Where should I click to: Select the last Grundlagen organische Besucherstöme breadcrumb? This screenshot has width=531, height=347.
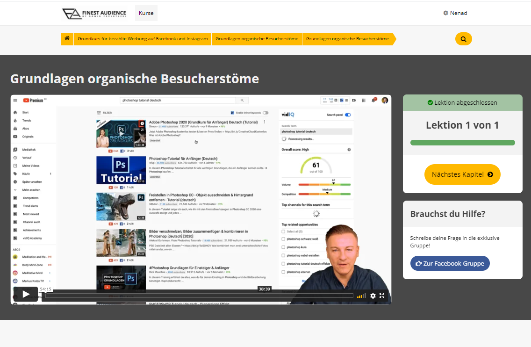pos(347,39)
